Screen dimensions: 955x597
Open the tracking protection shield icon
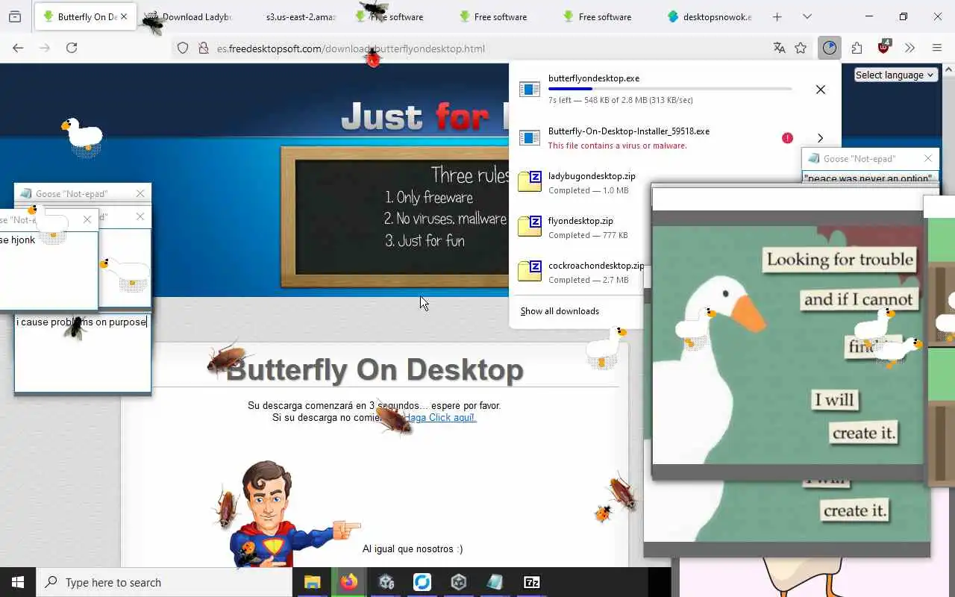point(183,49)
